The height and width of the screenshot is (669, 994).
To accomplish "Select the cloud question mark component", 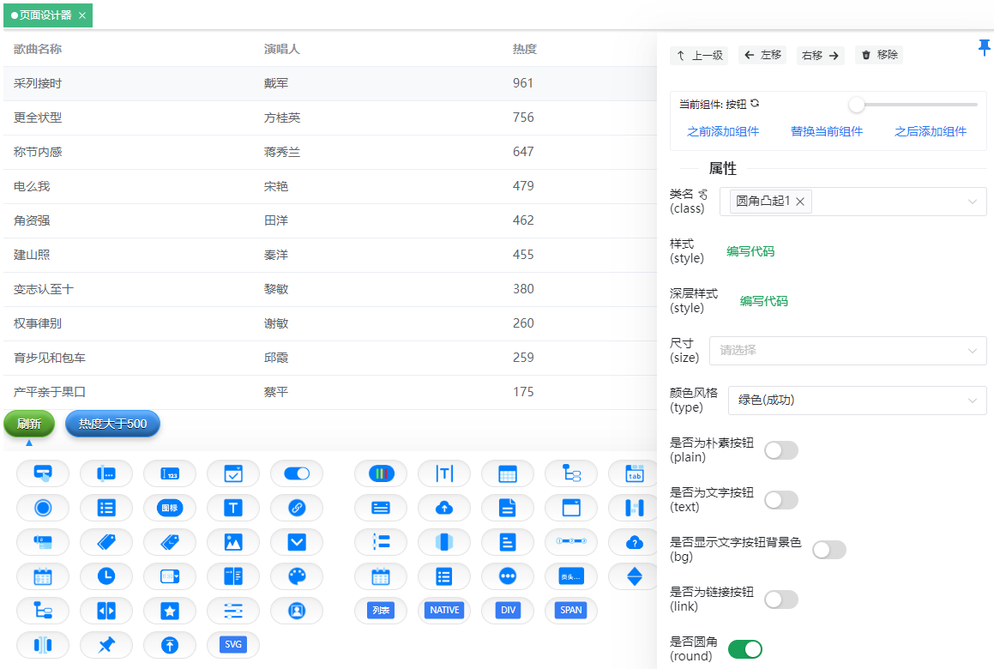I will [x=634, y=541].
